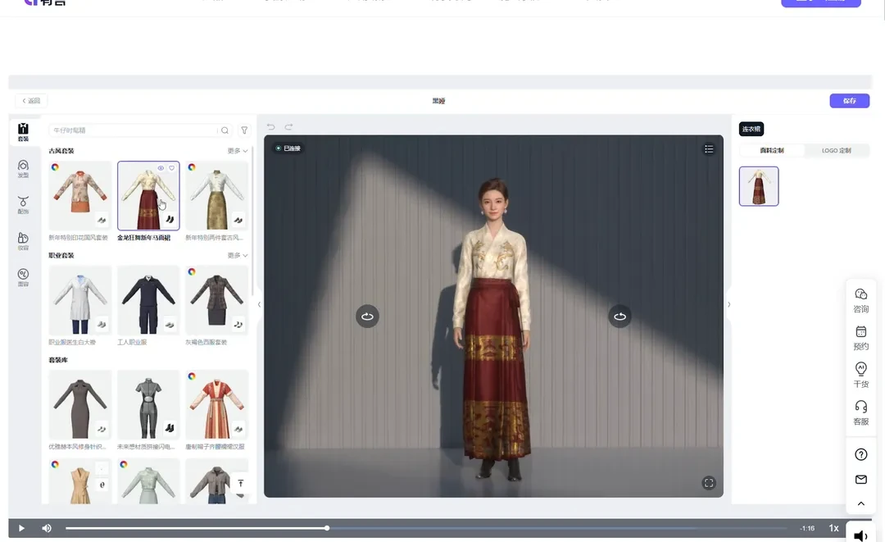This screenshot has height=542, width=885.
Task: Click the video progress bar slider
Action: point(327,528)
